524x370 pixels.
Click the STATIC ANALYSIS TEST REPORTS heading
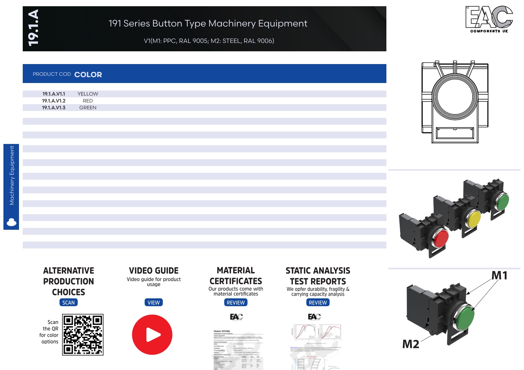(318, 276)
